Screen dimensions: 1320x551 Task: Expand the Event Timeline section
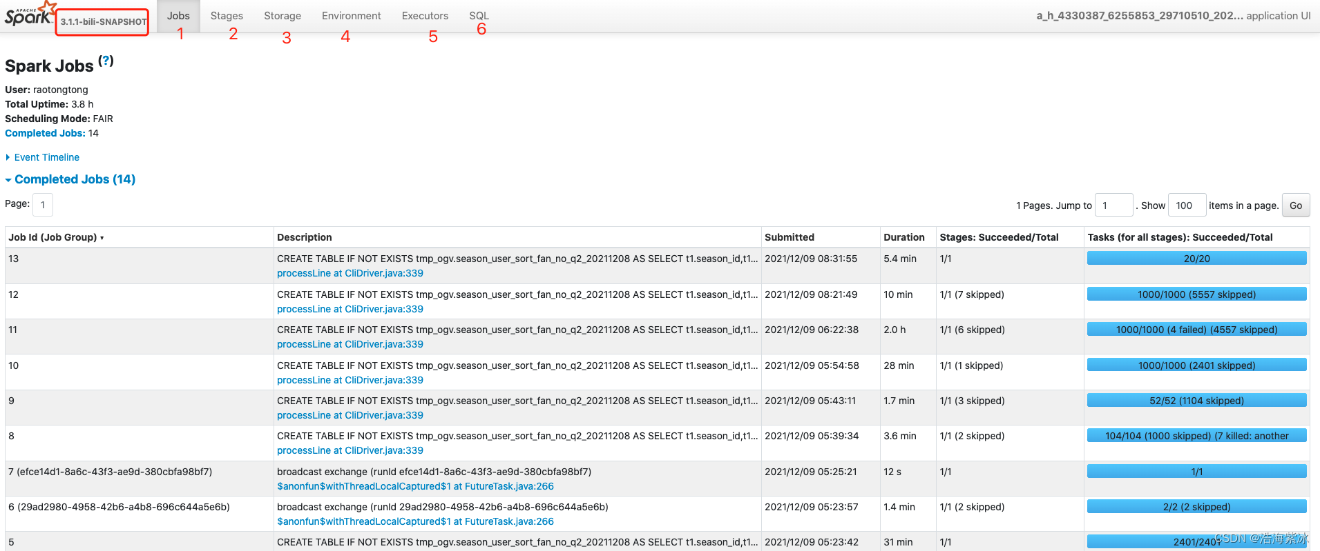[42, 157]
